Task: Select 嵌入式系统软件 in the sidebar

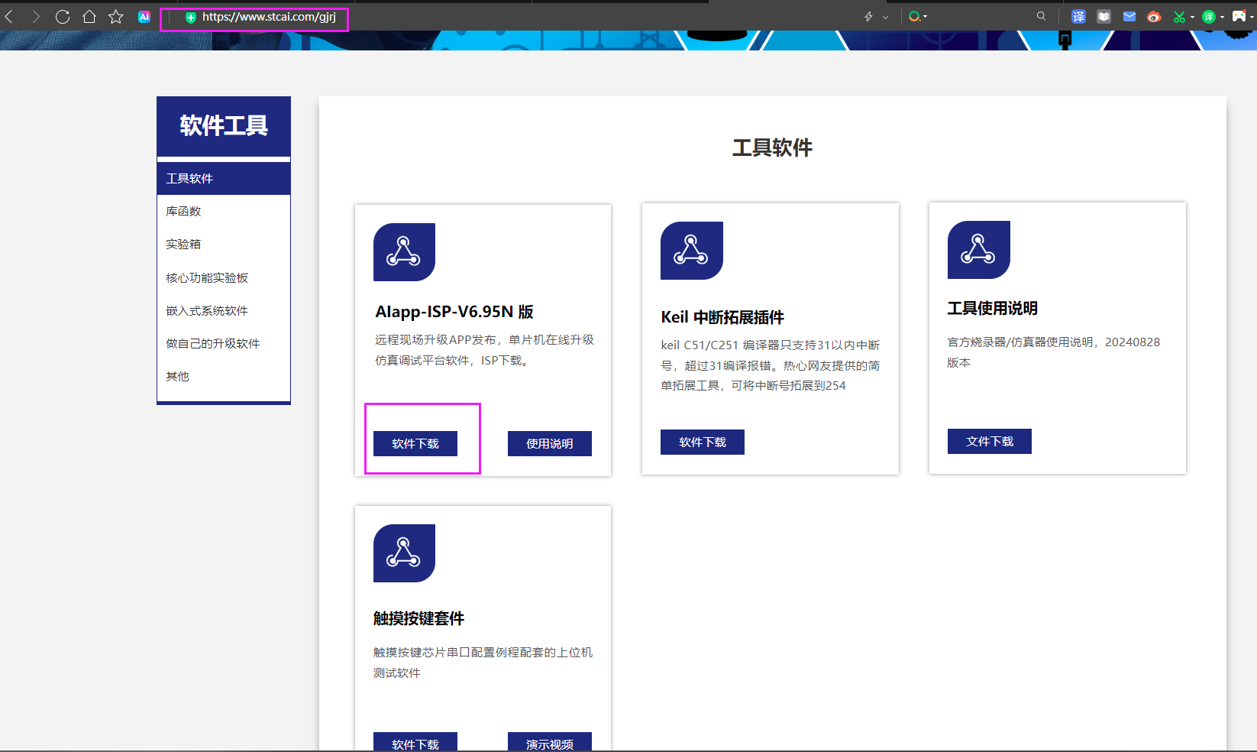Action: tap(207, 311)
